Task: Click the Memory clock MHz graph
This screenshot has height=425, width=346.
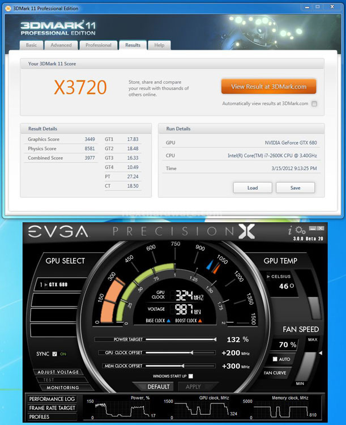Action: click(281, 409)
